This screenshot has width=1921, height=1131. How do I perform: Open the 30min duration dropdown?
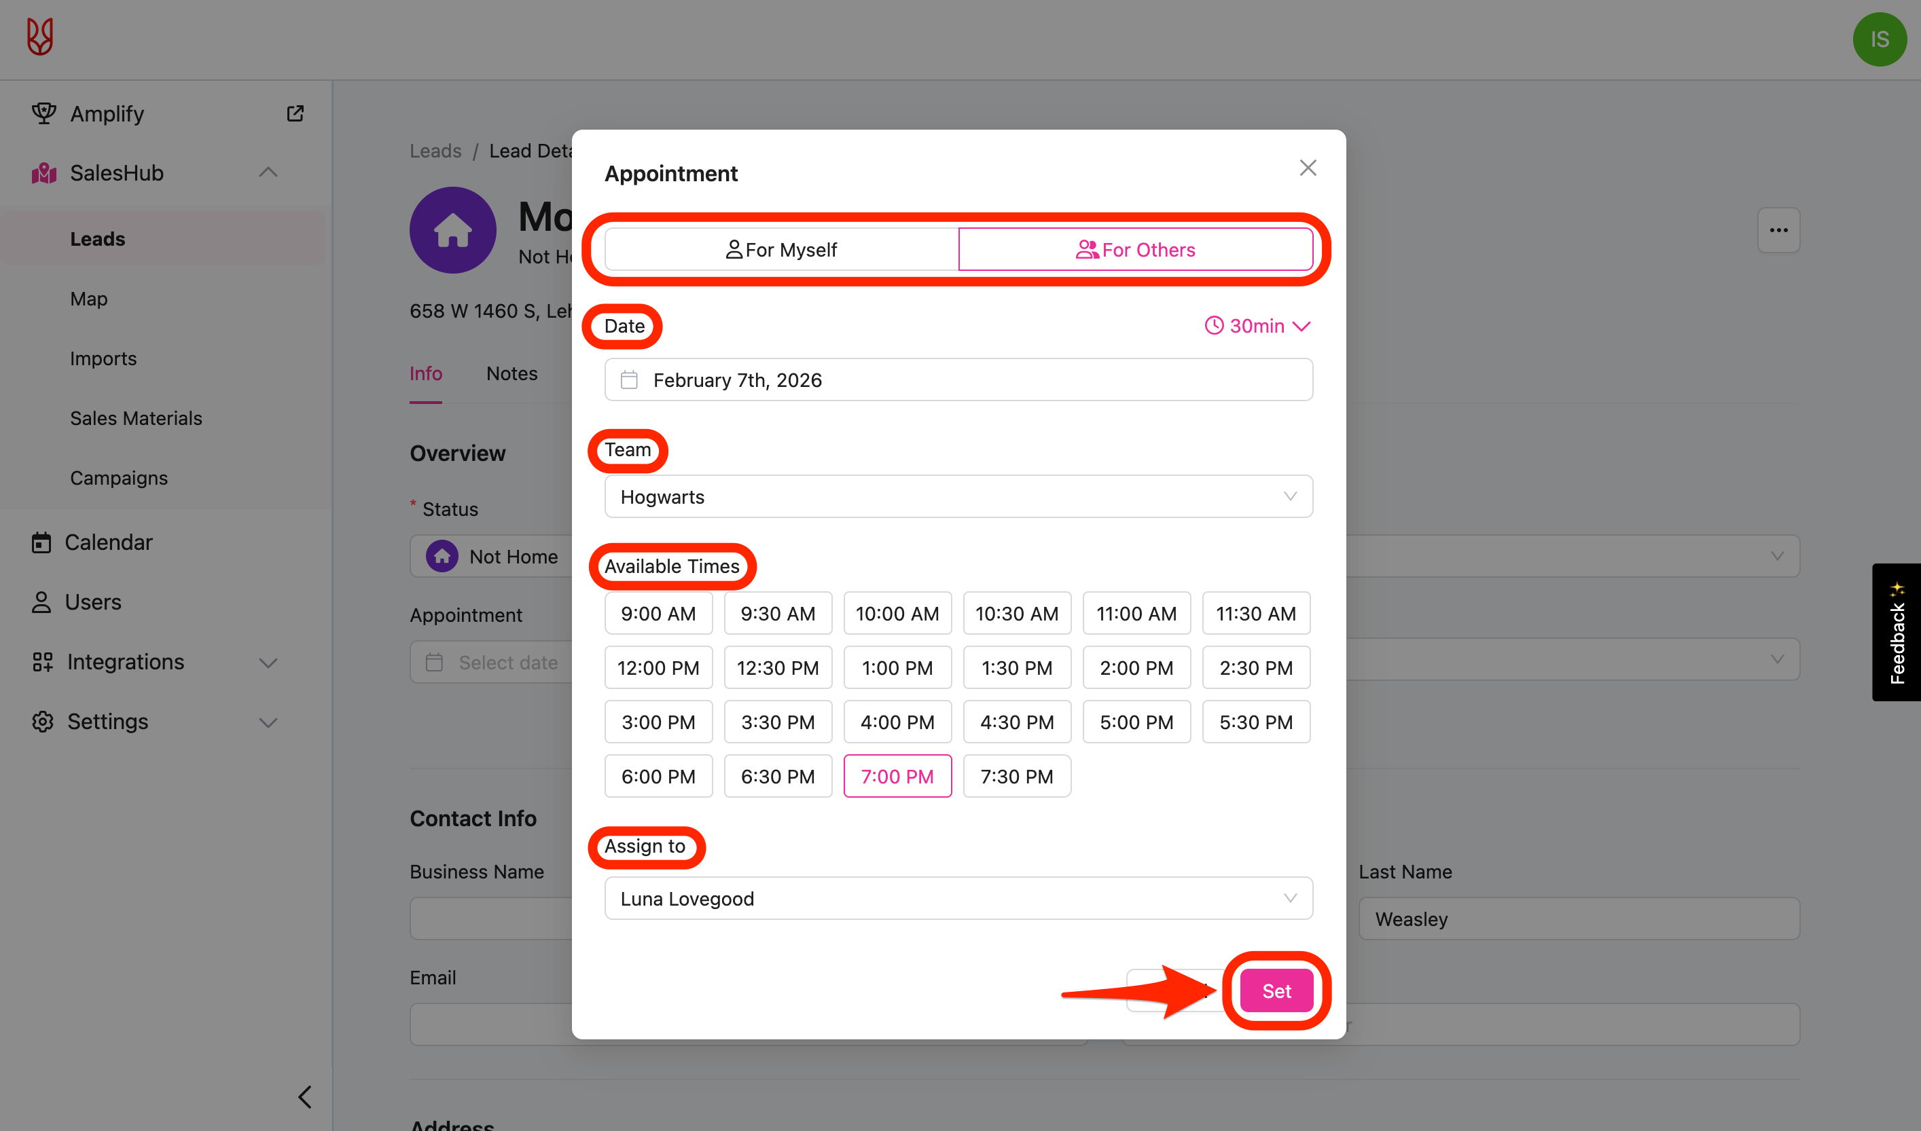[1257, 326]
